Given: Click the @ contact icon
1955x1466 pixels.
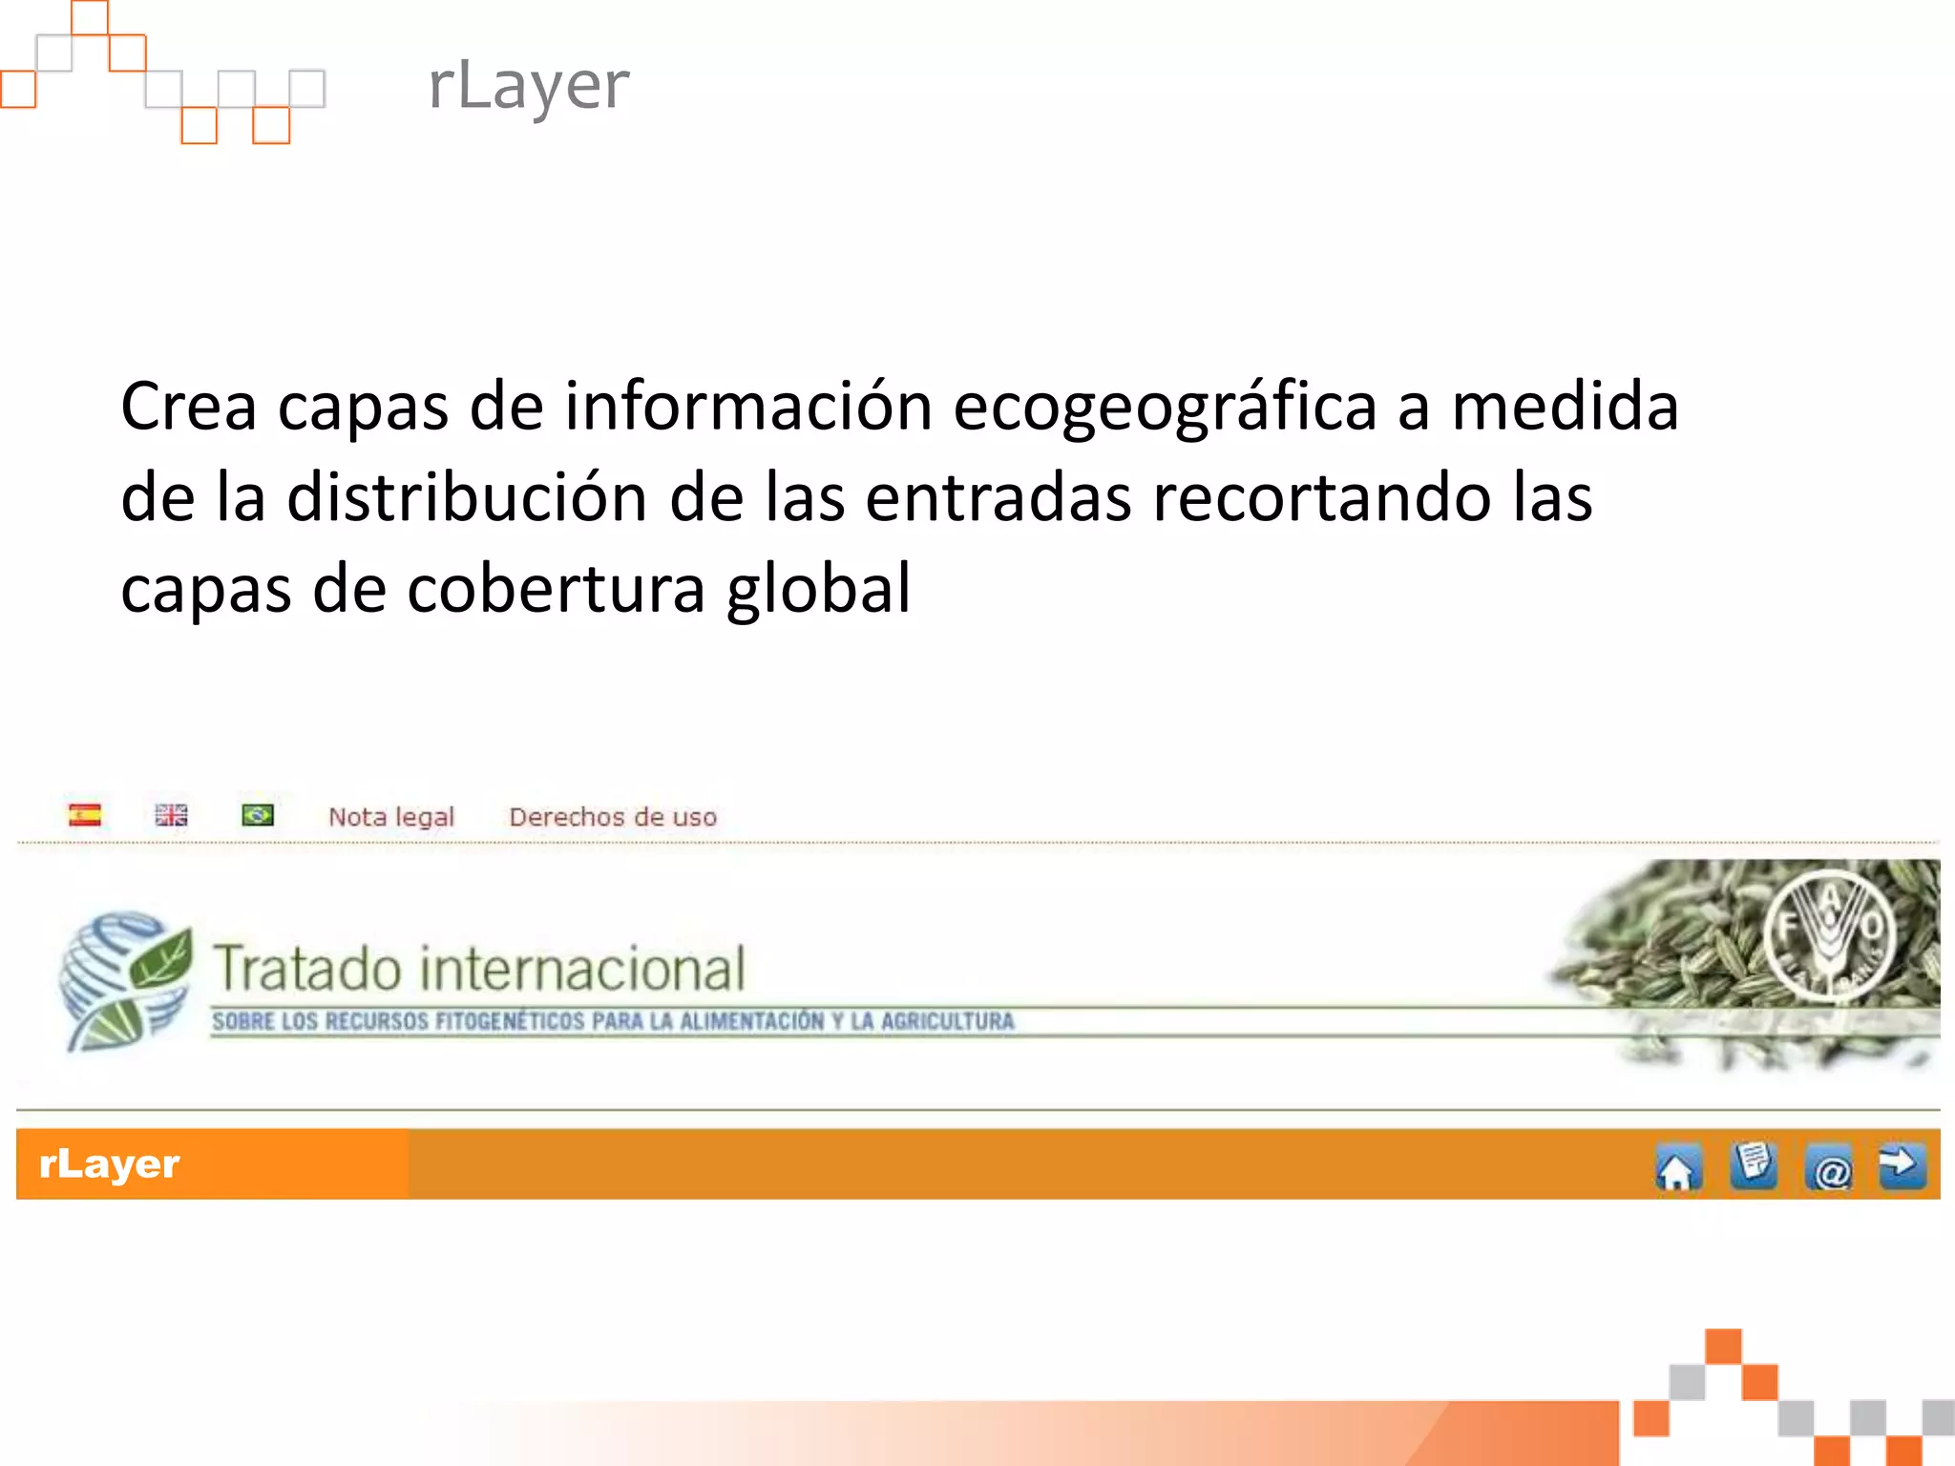Looking at the screenshot, I should [1829, 1168].
